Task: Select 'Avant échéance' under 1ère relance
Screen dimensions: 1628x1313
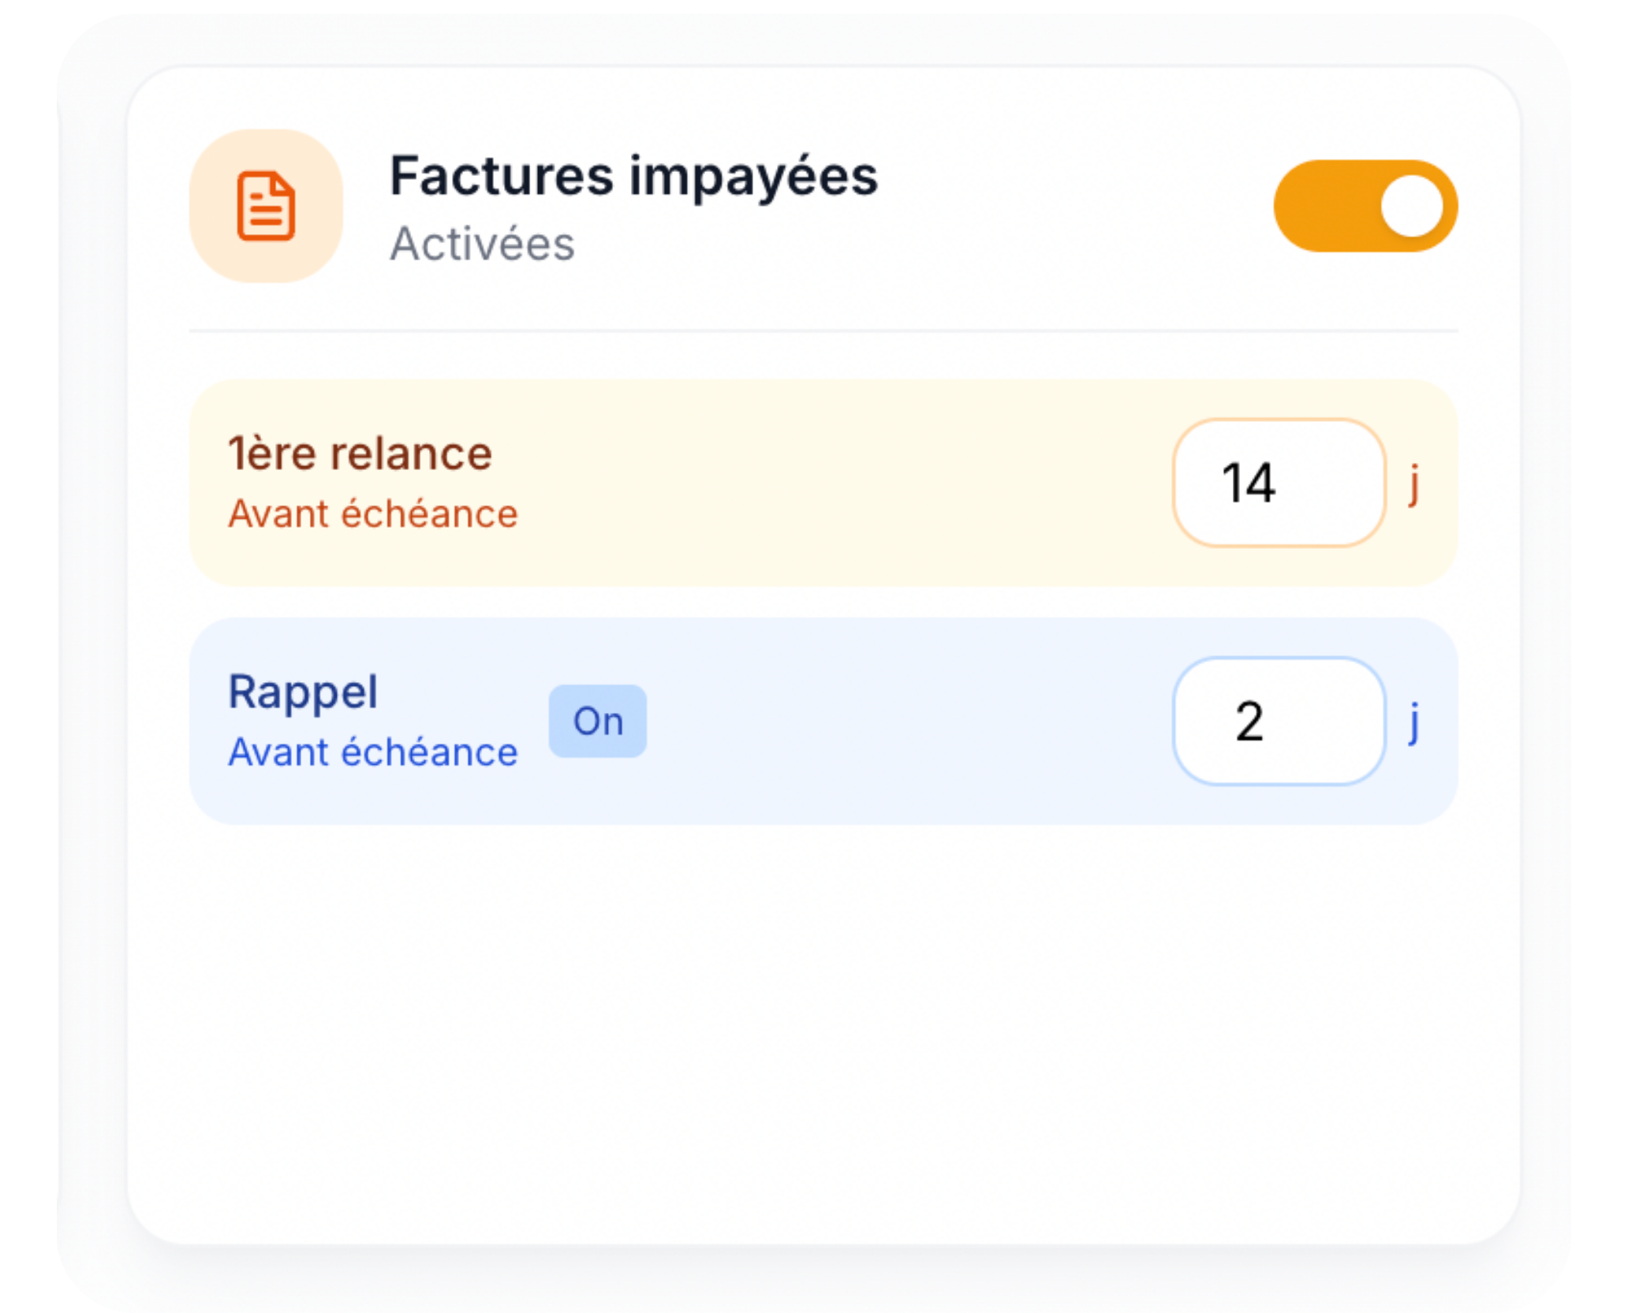Action: [373, 514]
